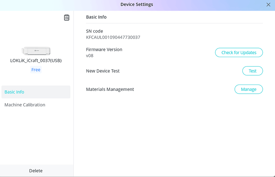The width and height of the screenshot is (275, 177).
Task: Click the New Device Test label
Action: coord(103,71)
